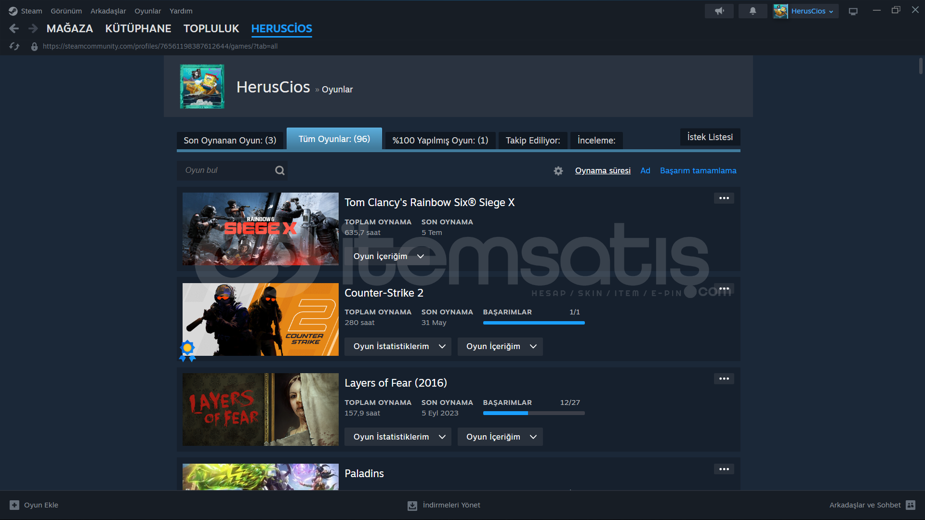Open the games list settings gear
The width and height of the screenshot is (925, 520).
(x=558, y=171)
